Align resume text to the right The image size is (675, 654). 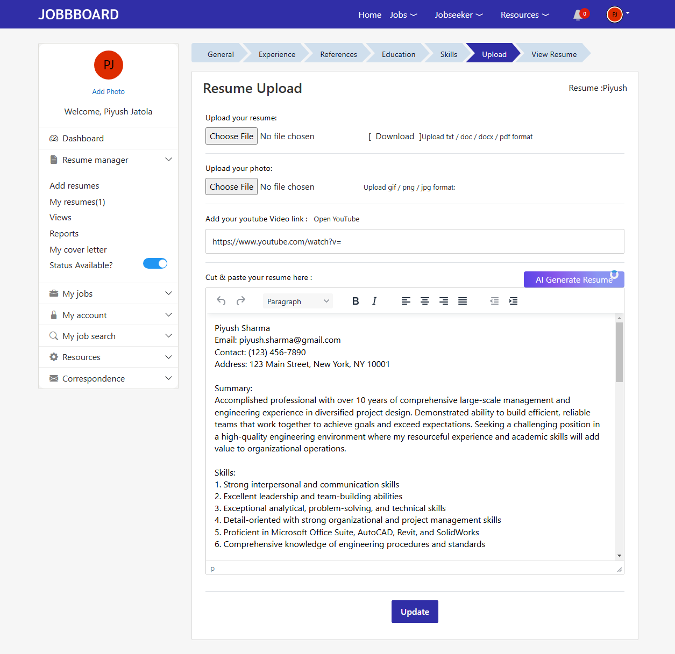pos(444,301)
